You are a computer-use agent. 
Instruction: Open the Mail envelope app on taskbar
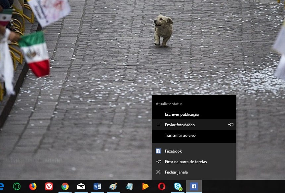point(81,186)
